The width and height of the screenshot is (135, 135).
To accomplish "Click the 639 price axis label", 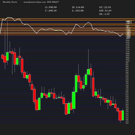I will 127,97.
